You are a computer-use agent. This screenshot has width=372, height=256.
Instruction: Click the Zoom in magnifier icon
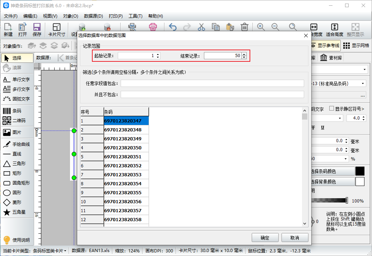261,27
